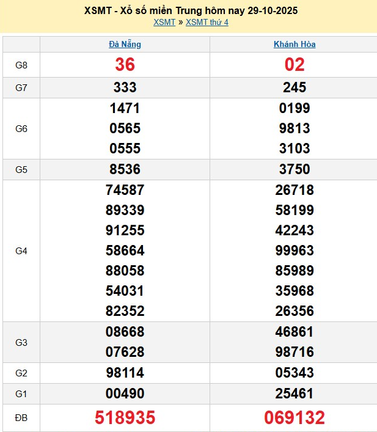The image size is (377, 432).
Task: Click the Đà Nẵng column header link
Action: (x=125, y=44)
